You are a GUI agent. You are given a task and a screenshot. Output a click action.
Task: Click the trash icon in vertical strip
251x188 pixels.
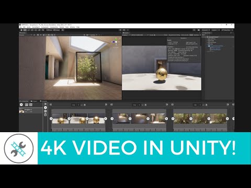(45, 115)
